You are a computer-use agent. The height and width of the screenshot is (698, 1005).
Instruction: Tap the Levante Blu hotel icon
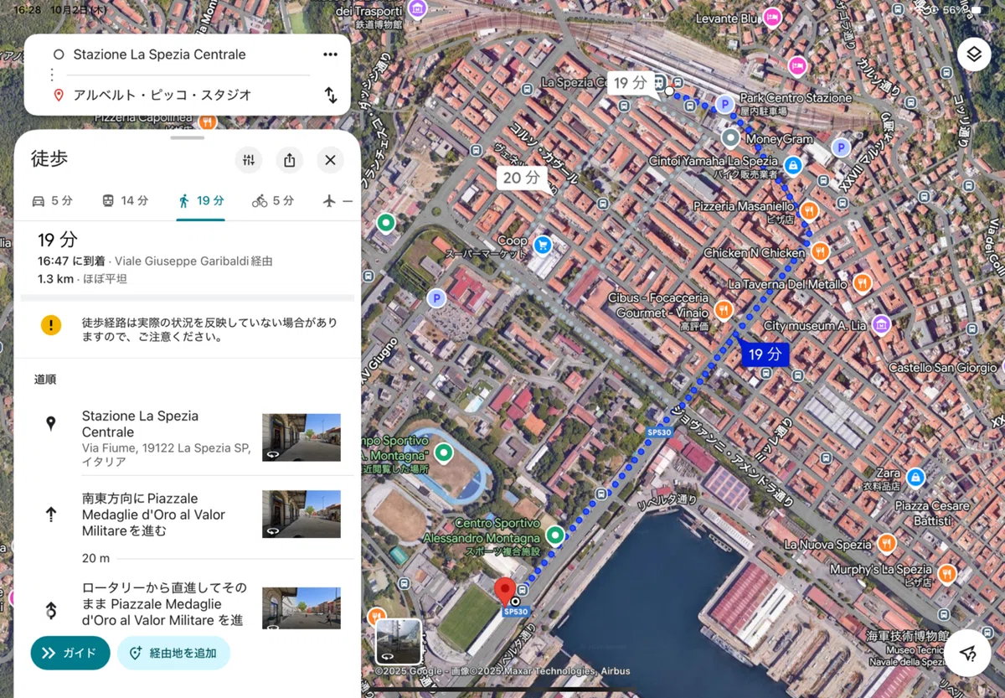(x=772, y=18)
